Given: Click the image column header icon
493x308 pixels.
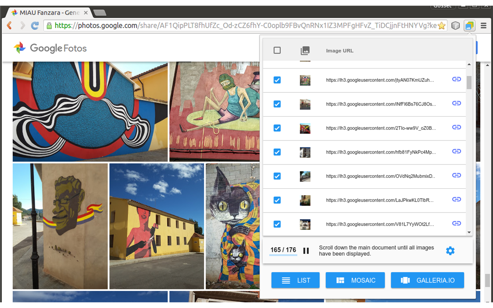Looking at the screenshot, I should [x=305, y=50].
